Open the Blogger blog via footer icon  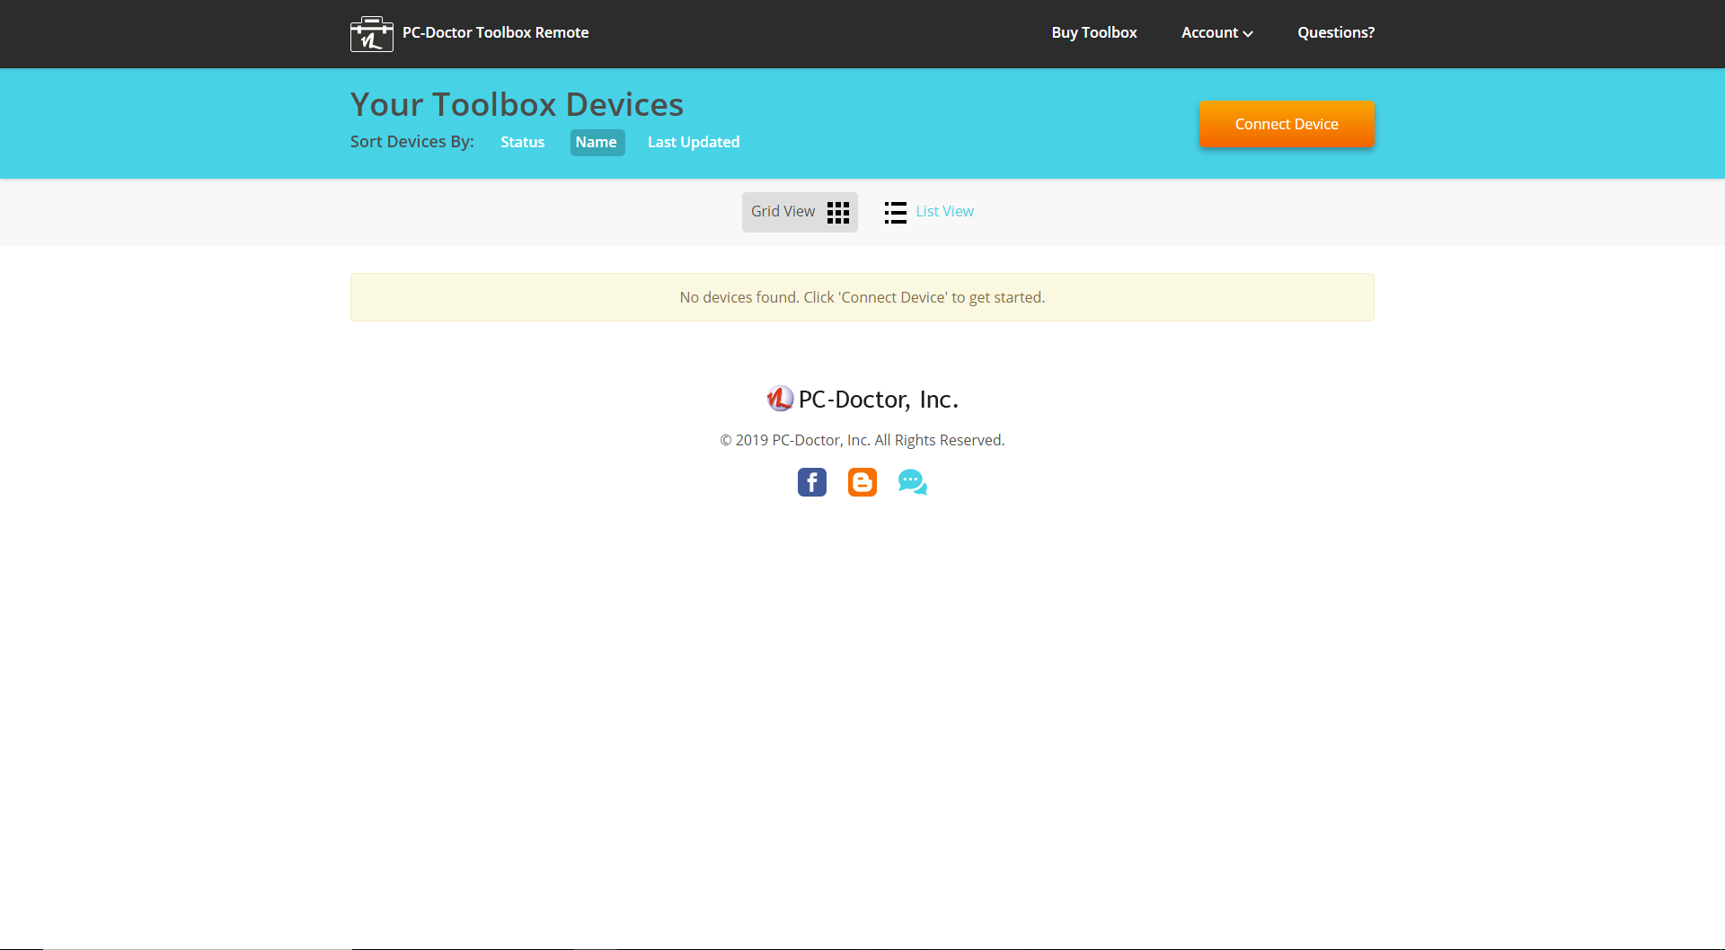point(862,482)
